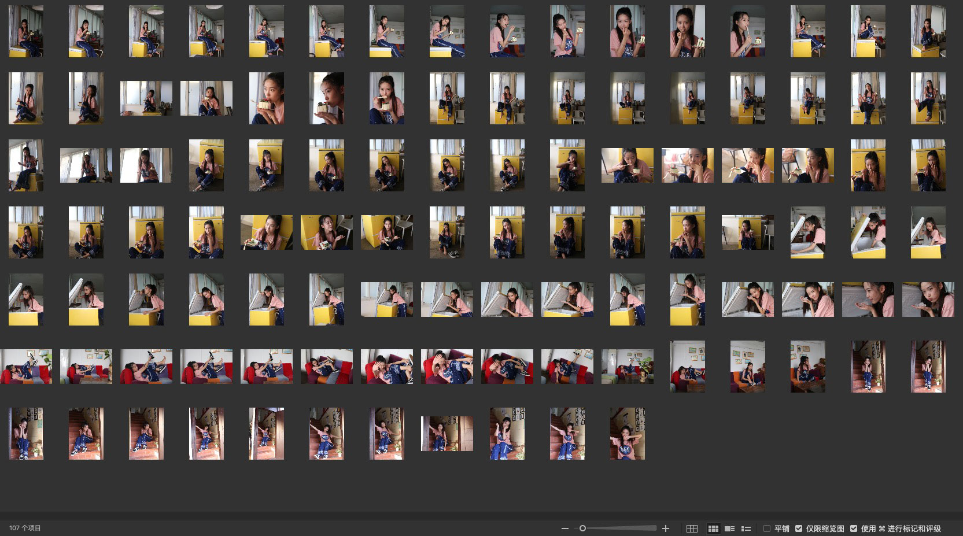Select the last thumbnail in the top row
This screenshot has height=536, width=963.
(x=928, y=31)
